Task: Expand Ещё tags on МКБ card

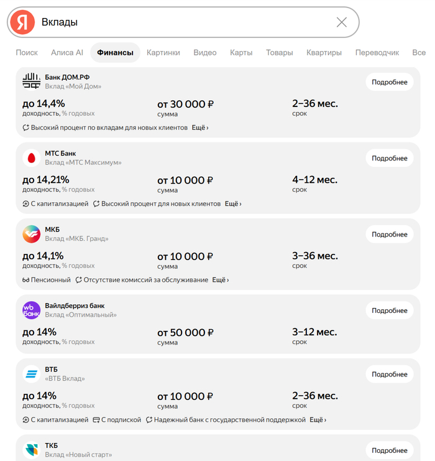Action: [x=221, y=280]
